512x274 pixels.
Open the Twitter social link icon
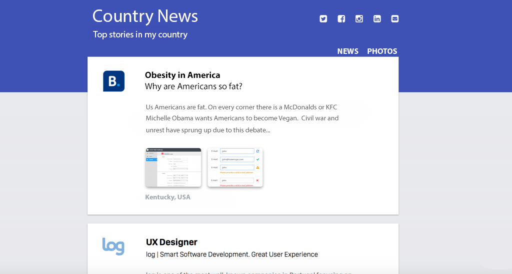tap(323, 19)
